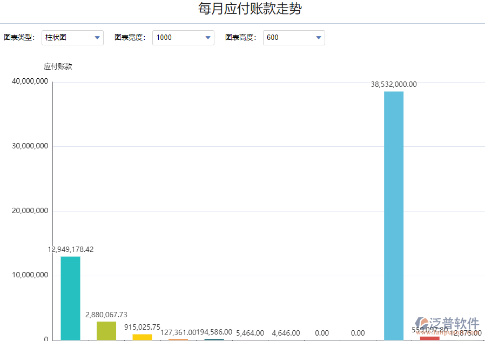This screenshot has width=485, height=341.
Task: Open the 图表类型 dropdown showing 柱状图
Action: click(72, 38)
